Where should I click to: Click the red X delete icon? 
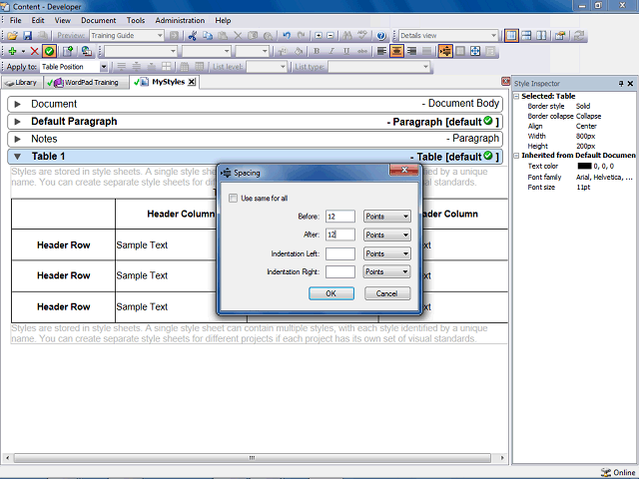pos(35,51)
